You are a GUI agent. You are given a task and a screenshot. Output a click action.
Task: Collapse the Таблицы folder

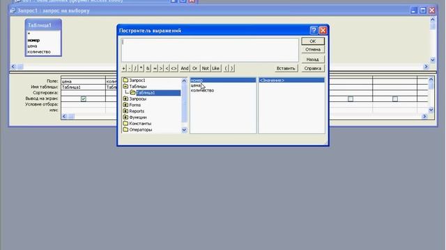coord(125,86)
